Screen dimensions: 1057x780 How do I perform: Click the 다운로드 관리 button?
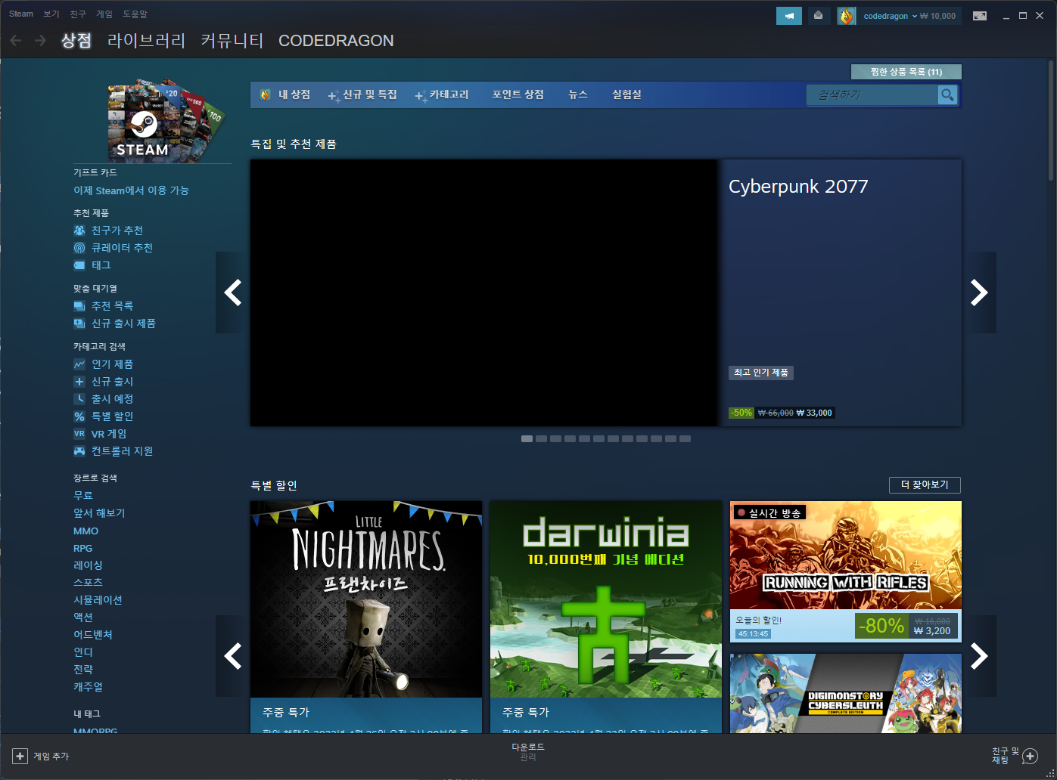528,752
